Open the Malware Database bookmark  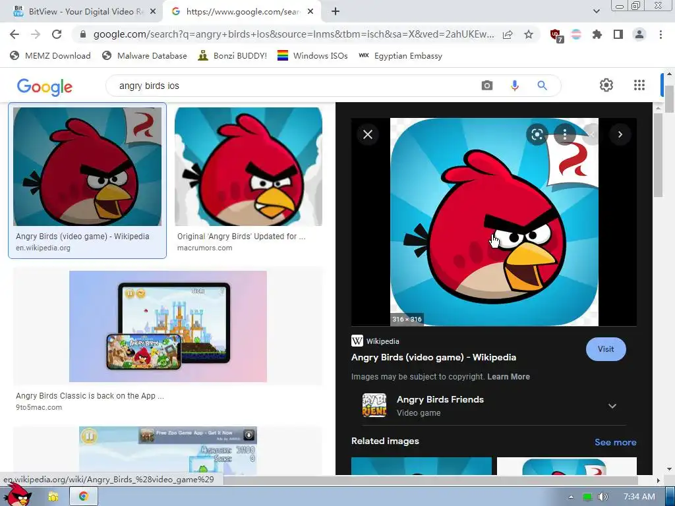point(144,55)
